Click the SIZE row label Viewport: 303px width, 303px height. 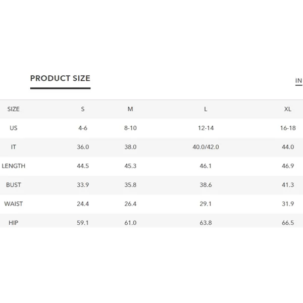coord(13,109)
